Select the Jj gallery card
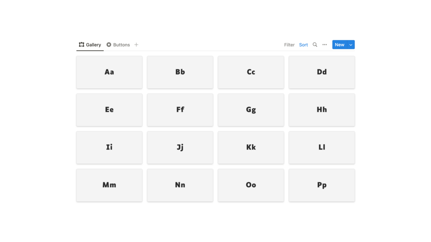431x242 pixels. click(x=180, y=147)
